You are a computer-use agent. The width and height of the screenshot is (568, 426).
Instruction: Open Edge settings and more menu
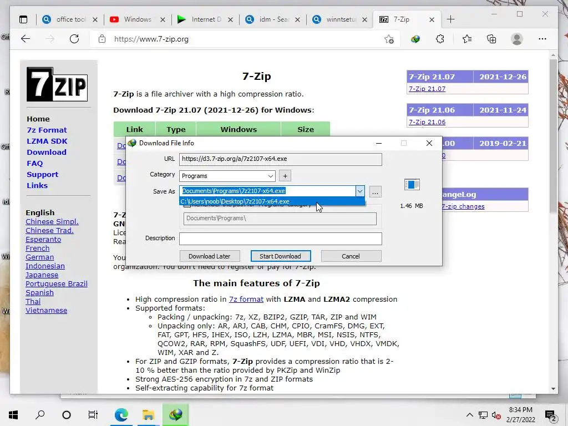542,39
